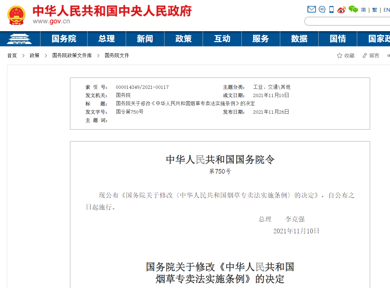Click the mobile phone icon
Image resolution: width=390 pixels, height=288 pixels.
click(331, 10)
